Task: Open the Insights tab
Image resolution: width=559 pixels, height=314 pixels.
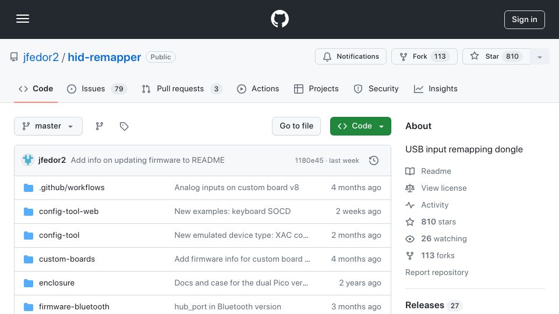Action: [436, 89]
